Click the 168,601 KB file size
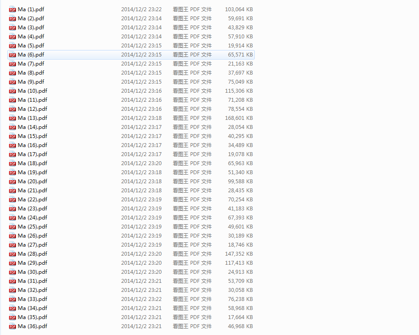419x335 pixels. [239, 118]
